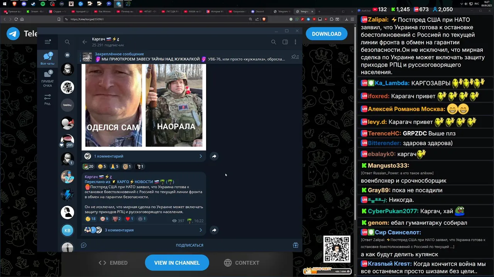Click the ПОДПИСАТЬСЯ subscribe button
The height and width of the screenshot is (277, 494).
[x=189, y=245]
